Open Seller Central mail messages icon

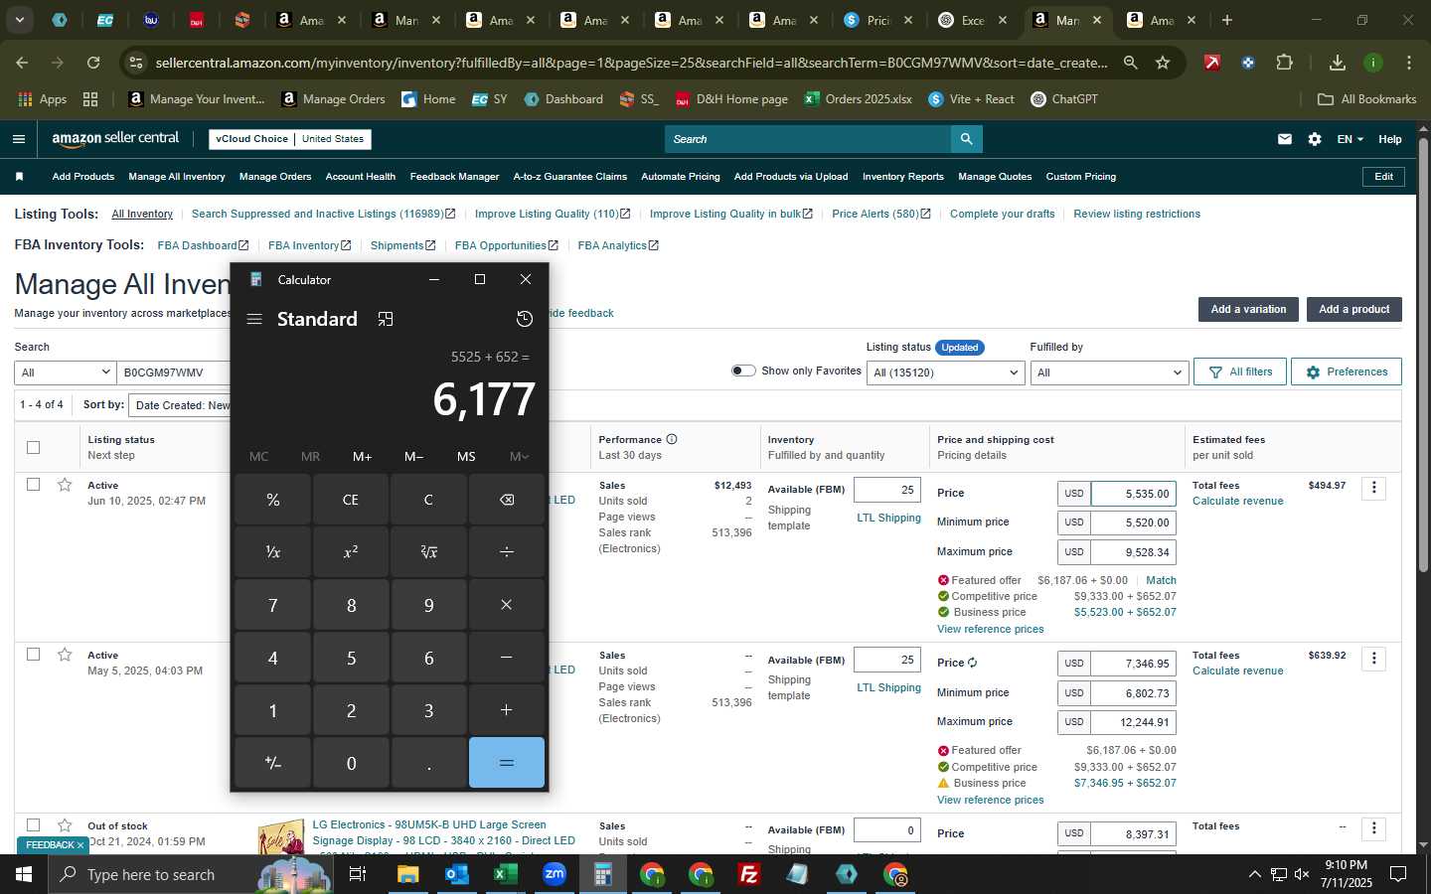[x=1285, y=139]
